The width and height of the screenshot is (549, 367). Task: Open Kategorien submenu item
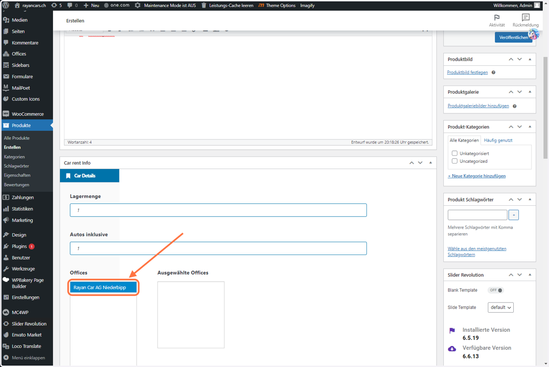pos(14,157)
